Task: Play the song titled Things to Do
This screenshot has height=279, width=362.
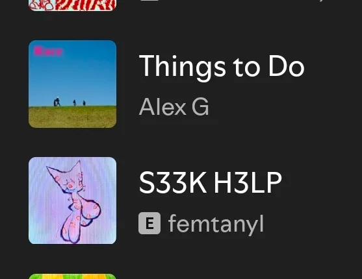Action: [x=222, y=67]
